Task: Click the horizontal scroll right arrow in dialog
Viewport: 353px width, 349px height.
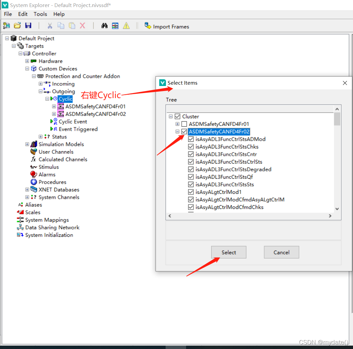Action: [330, 216]
